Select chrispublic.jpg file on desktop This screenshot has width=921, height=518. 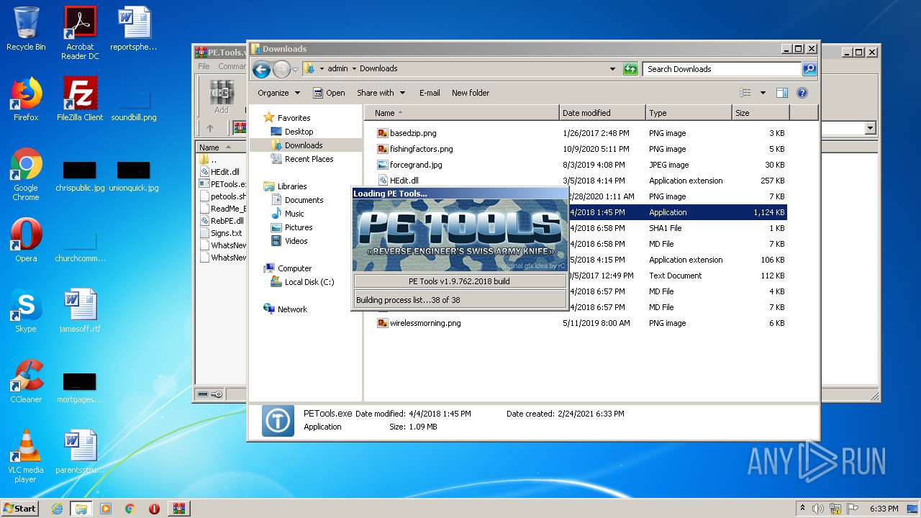(80, 176)
